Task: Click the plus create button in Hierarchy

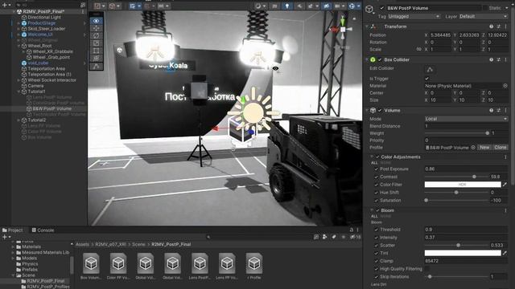Action: [x=5, y=6]
